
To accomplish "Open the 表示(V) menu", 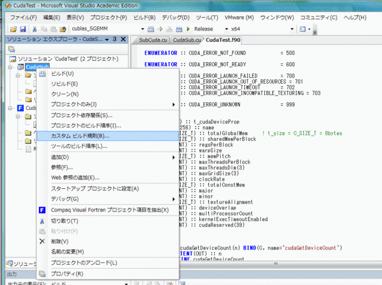I will pyautogui.click(x=75, y=17).
